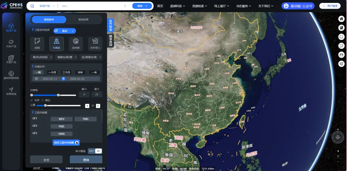This screenshot has width=347, height=171.
Task: Click the 移动端|公众号 button
Action: coord(298,6)
